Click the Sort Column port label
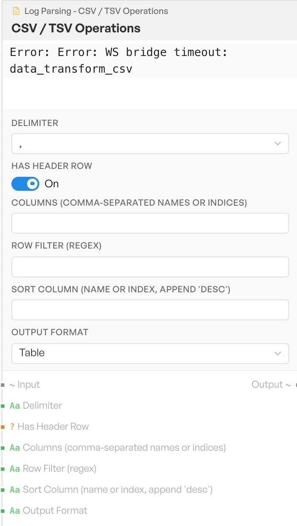Image resolution: width=297 pixels, height=526 pixels. (x=117, y=490)
